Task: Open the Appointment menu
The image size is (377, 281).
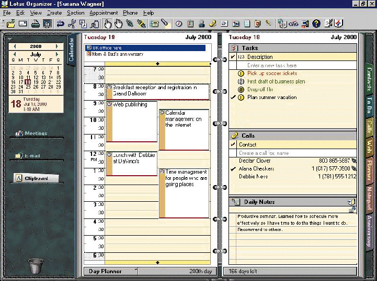Action: [104, 13]
